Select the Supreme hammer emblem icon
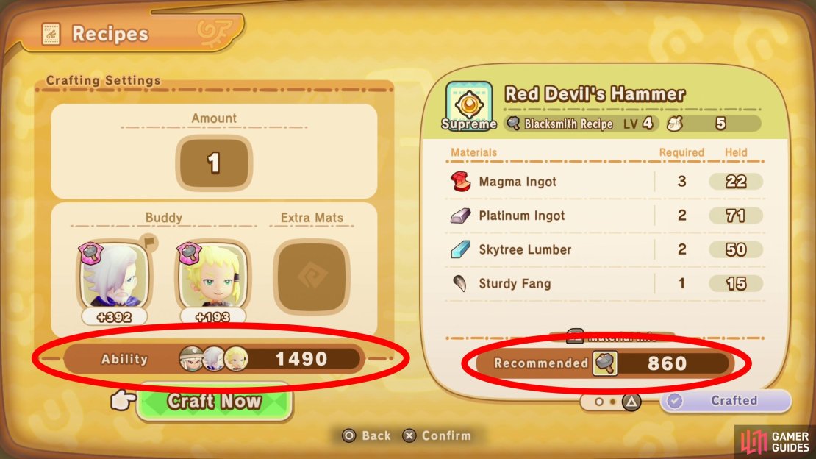Viewport: 816px width, 459px height. 470,106
